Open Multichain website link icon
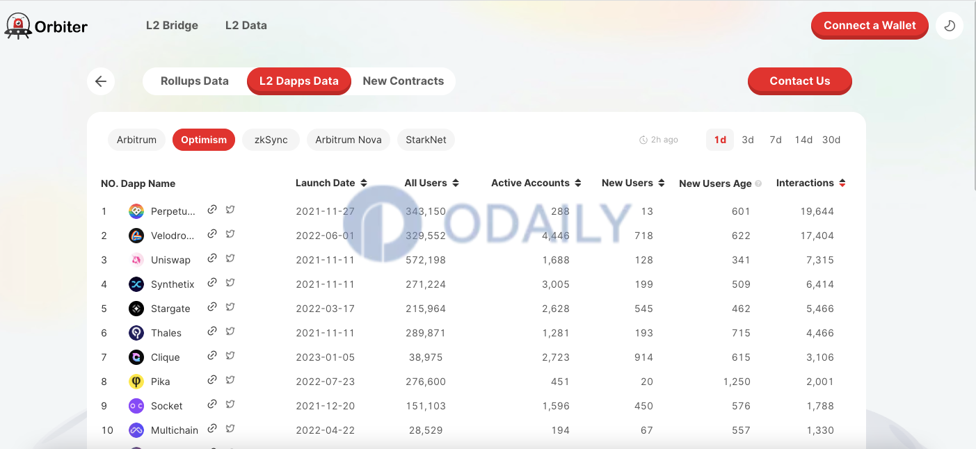The image size is (976, 449). (212, 428)
